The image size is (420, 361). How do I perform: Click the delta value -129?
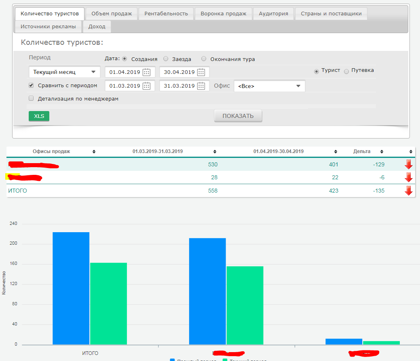[x=379, y=165]
